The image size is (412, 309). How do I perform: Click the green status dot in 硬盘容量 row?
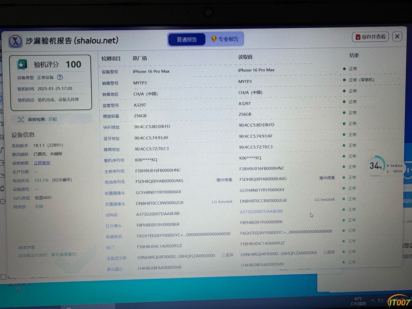tap(344, 113)
